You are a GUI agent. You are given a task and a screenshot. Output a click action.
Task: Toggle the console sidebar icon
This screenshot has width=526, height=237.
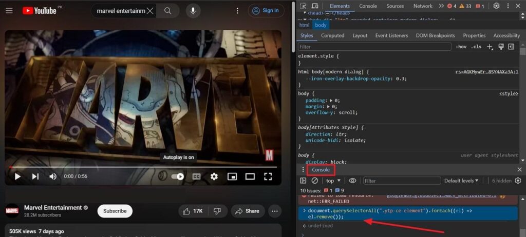click(303, 181)
